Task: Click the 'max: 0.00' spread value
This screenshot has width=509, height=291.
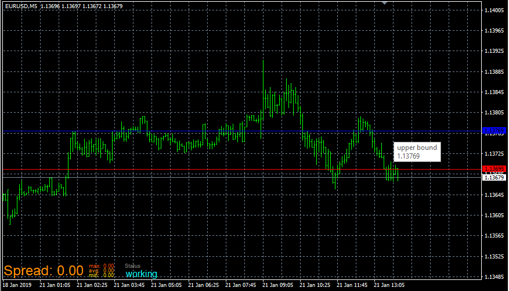Action: point(102,266)
